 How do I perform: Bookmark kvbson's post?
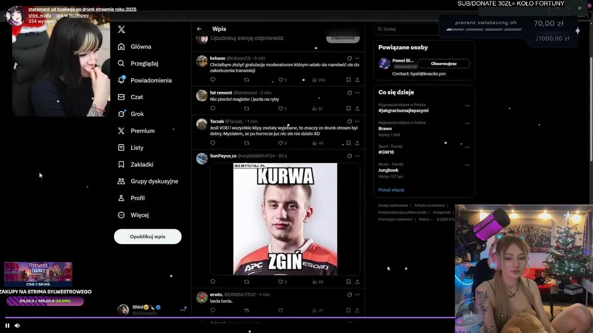pos(348,80)
